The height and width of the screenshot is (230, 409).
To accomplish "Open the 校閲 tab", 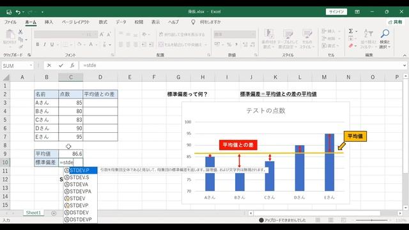I will pyautogui.click(x=139, y=22).
